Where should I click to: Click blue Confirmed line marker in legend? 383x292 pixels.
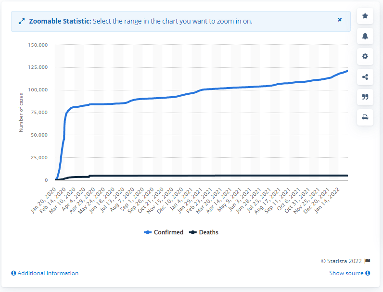point(148,232)
